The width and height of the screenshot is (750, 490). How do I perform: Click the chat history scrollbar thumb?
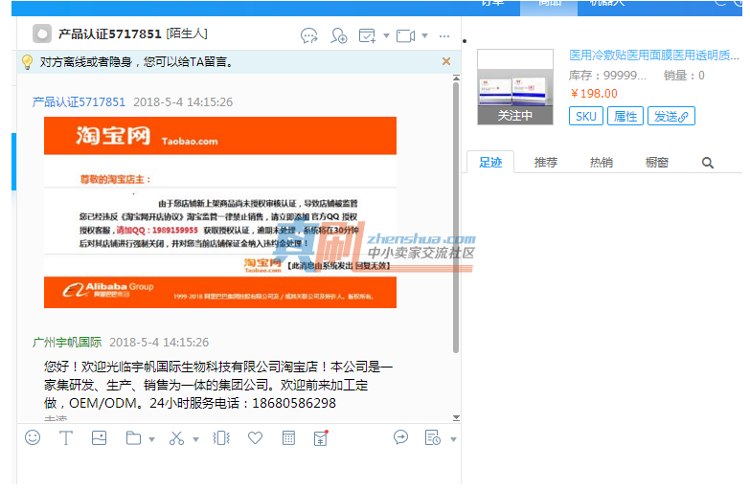[x=456, y=217]
